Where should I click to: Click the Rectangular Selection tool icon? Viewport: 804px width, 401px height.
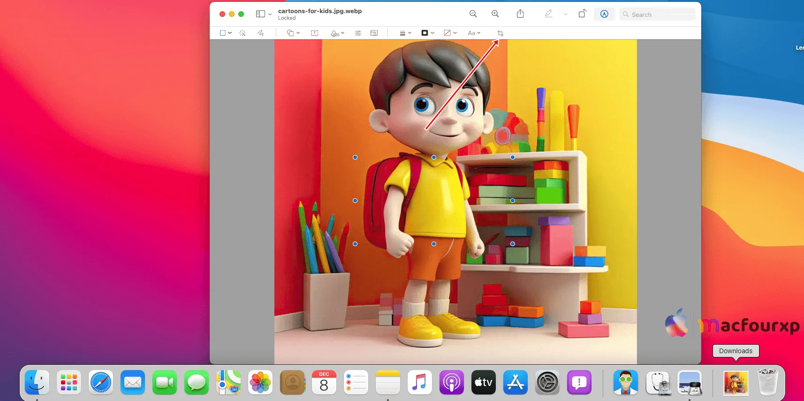(222, 33)
